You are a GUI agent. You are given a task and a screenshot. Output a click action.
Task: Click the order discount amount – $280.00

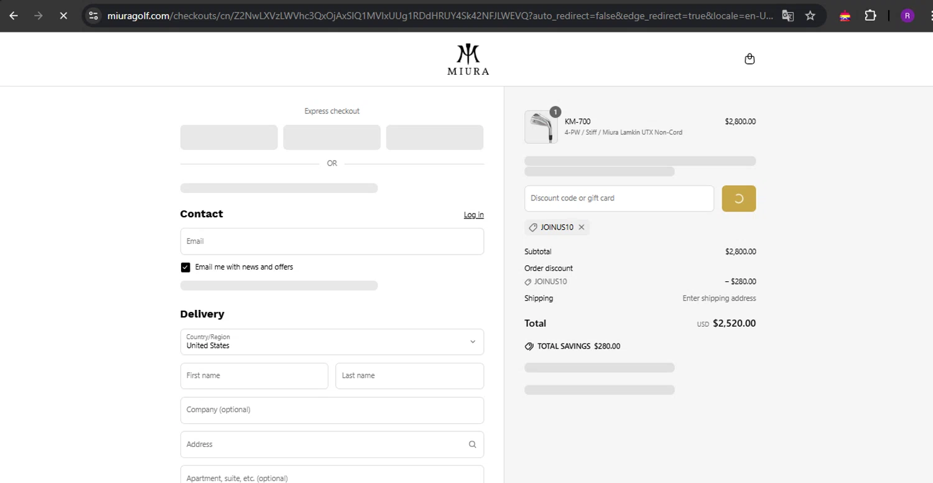coord(740,281)
